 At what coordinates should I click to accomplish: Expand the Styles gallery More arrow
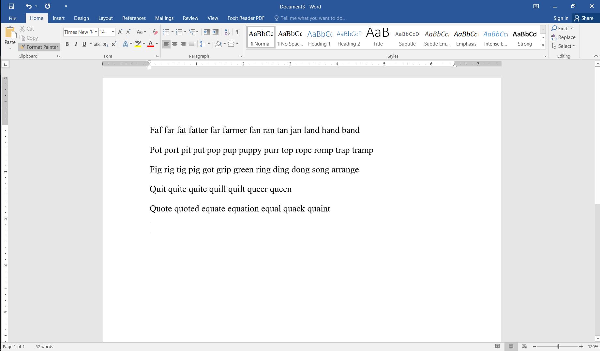[543, 46]
